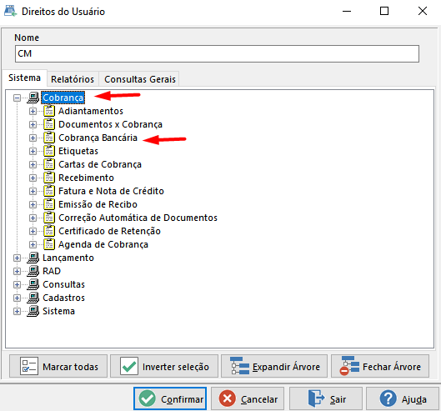The image size is (441, 411).
Task: Expand the Correção Automática de Documentos node
Action: (33, 218)
